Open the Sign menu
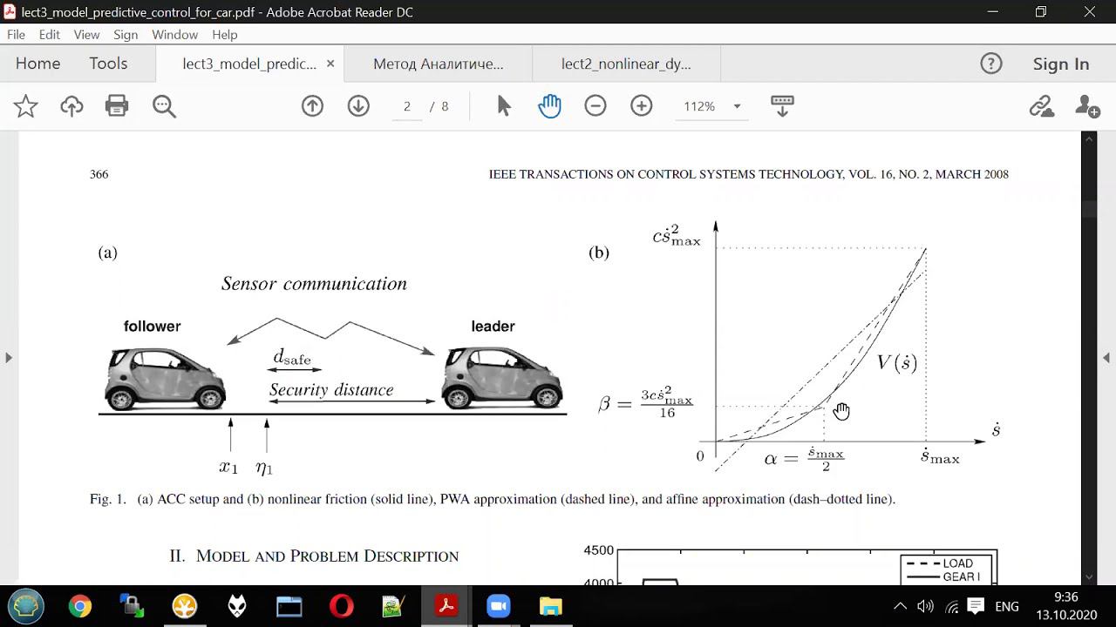 126,35
